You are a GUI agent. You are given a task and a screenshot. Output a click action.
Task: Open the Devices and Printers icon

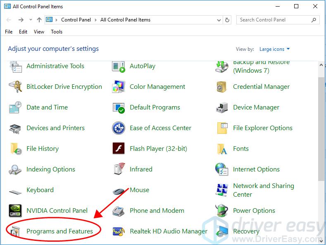15,128
